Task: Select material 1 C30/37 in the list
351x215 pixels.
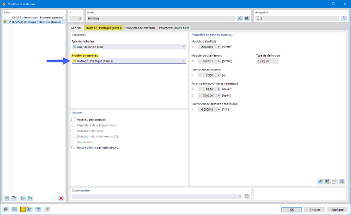Action: (34, 18)
